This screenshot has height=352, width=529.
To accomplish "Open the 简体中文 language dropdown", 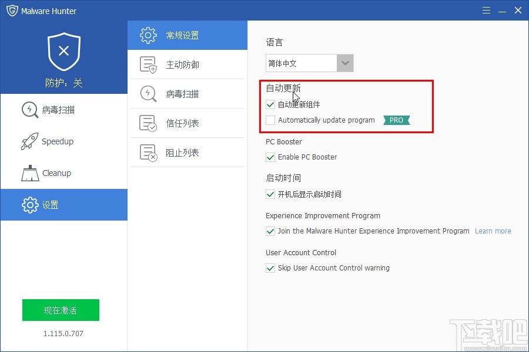I will pyautogui.click(x=345, y=63).
